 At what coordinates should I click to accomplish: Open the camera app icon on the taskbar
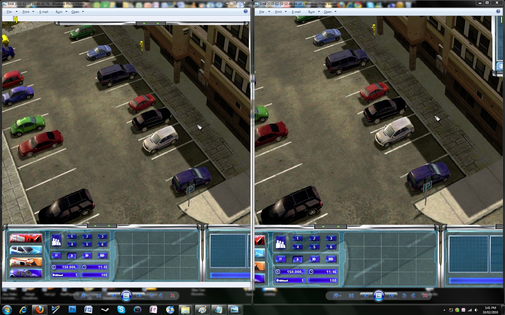137,310
